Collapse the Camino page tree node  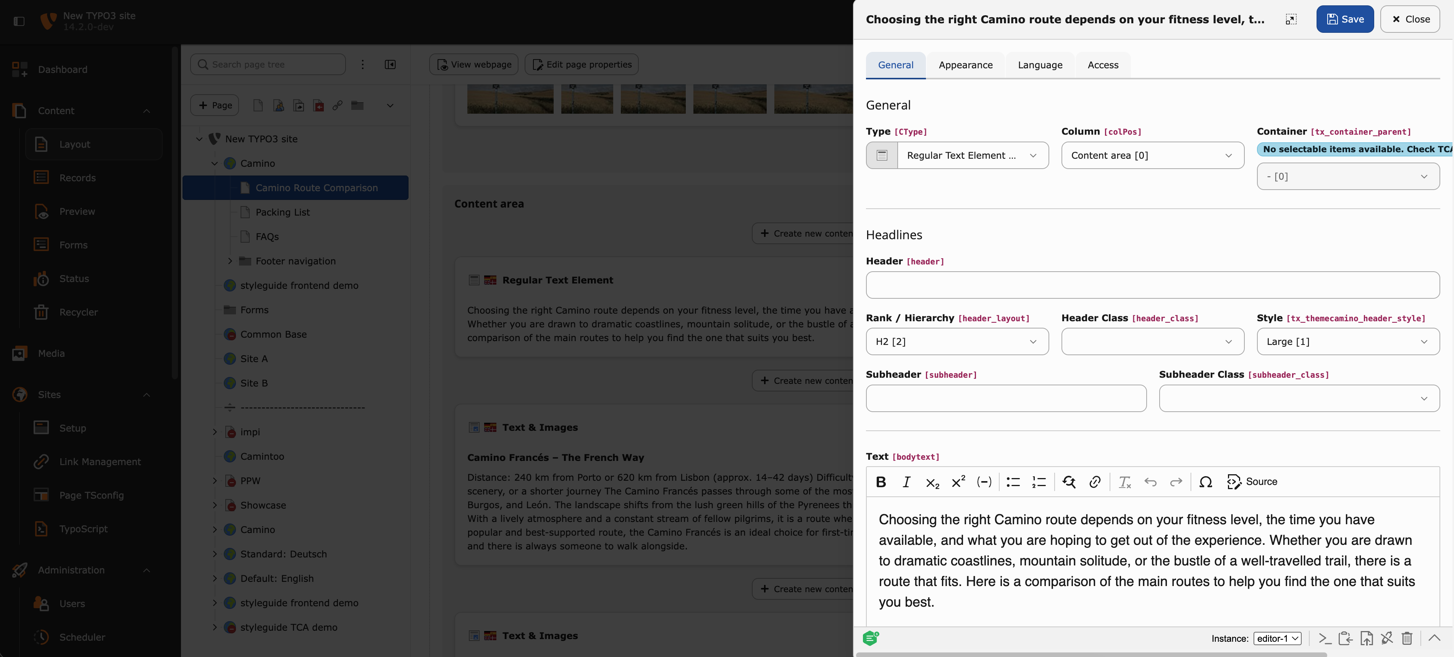pyautogui.click(x=215, y=164)
